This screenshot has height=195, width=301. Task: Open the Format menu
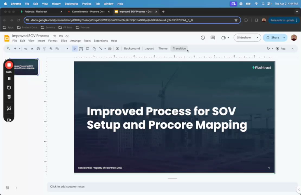53,41
